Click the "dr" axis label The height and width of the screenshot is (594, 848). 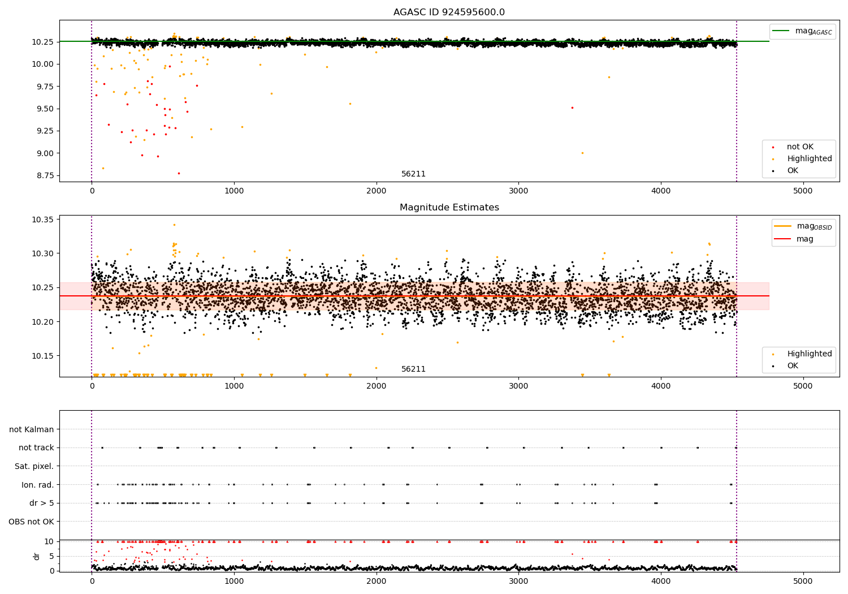(37, 556)
